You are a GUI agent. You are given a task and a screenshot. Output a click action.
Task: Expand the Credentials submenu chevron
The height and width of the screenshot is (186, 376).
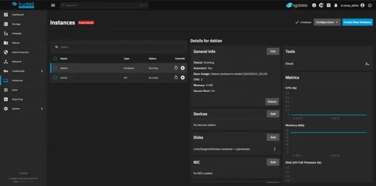tap(42, 71)
